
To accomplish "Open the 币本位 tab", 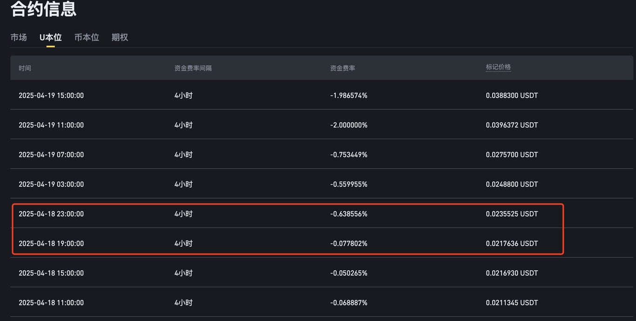I will click(x=87, y=37).
